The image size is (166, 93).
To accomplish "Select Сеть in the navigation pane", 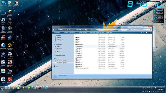I will (57, 66).
